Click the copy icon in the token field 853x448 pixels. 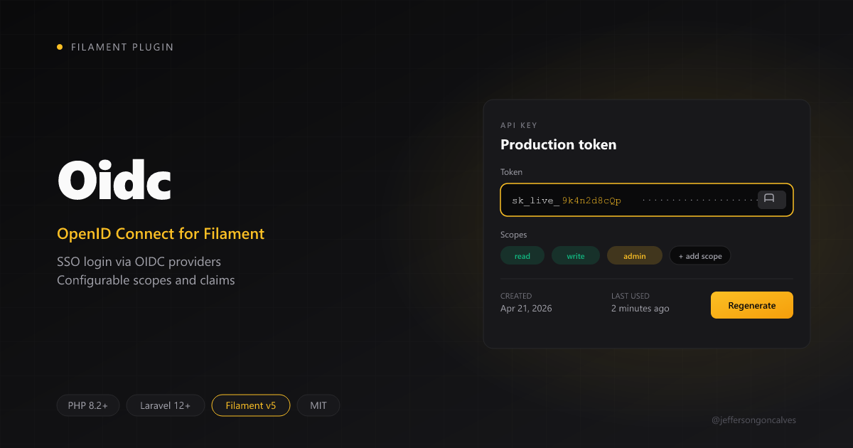(x=771, y=200)
